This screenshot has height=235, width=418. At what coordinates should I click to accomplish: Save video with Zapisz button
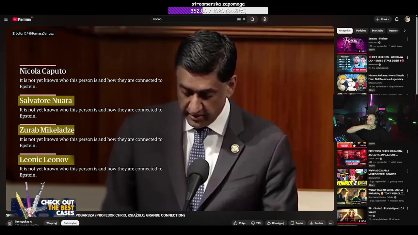pos(297,223)
